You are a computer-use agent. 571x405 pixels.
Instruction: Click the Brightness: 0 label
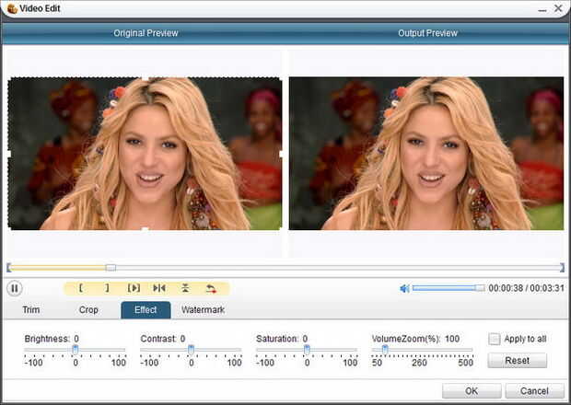click(x=52, y=339)
